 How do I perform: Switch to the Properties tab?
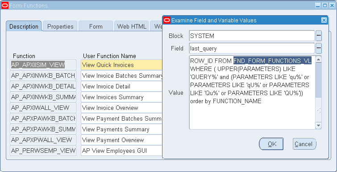pos(60,26)
